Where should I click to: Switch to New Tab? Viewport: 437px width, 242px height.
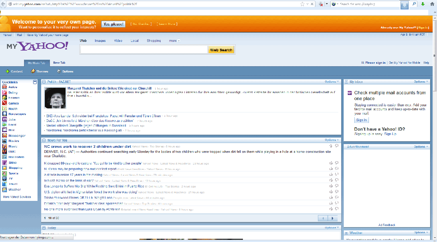(59, 63)
